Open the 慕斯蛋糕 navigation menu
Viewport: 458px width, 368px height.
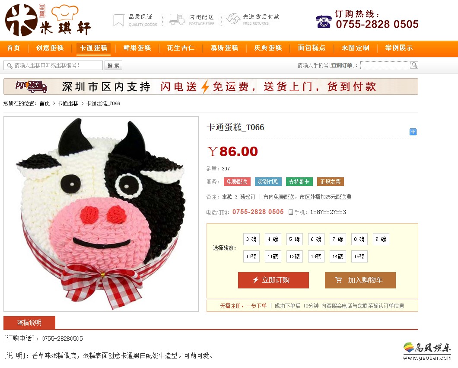point(224,48)
